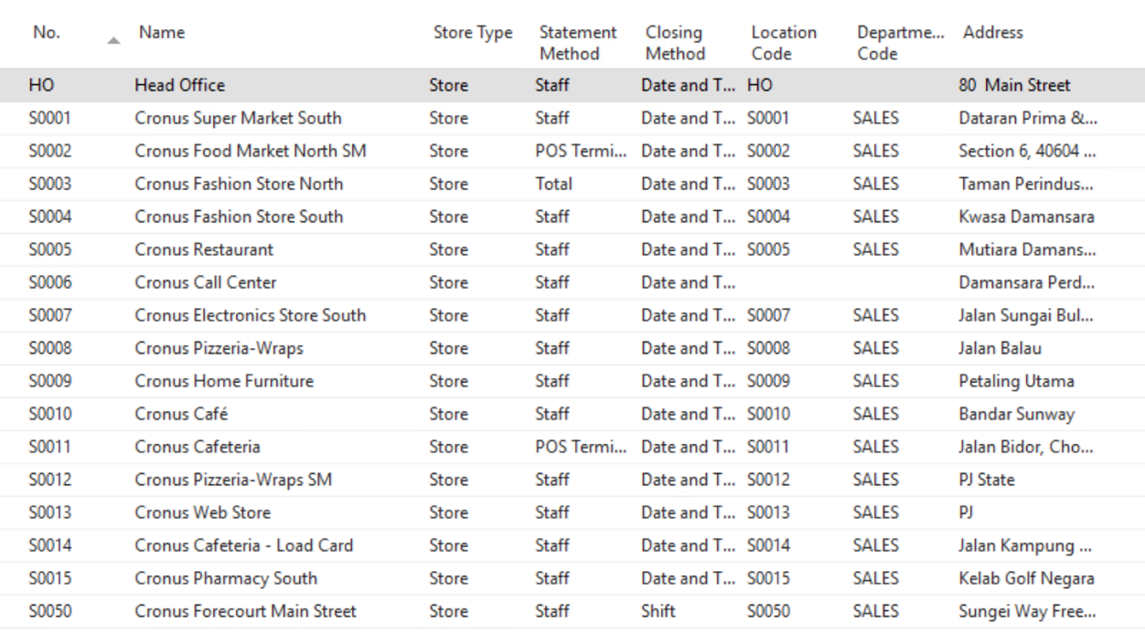Click Cronus Fashion Store North name
This screenshot has height=634, width=1145.
(x=239, y=184)
